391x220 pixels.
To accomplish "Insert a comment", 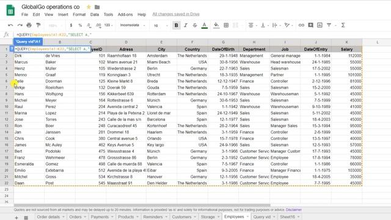I will tap(310, 25).
